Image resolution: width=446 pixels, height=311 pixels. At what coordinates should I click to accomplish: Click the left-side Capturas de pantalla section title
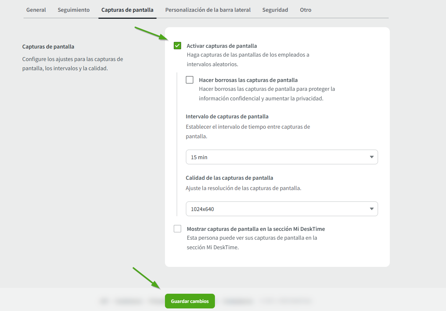[48, 47]
